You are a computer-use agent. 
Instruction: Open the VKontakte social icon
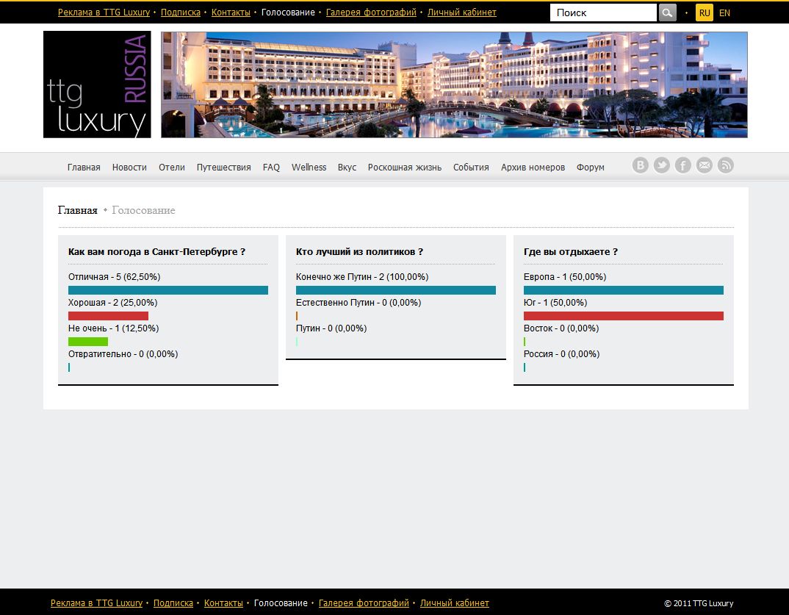point(640,165)
